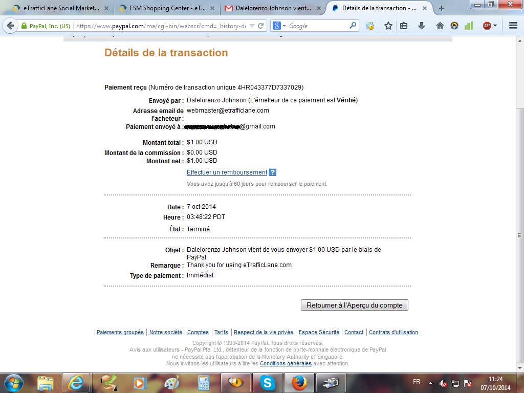This screenshot has height=393, width=524.
Task: Click the Firefox taskbar icon
Action: (x=299, y=383)
